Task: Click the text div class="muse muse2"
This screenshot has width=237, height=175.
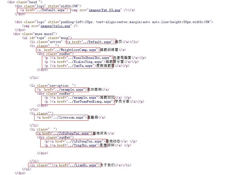Action: [x=35, y=34]
